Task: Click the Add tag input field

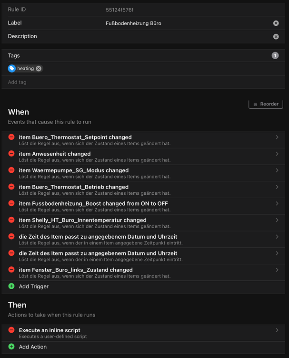Action: pos(143,82)
